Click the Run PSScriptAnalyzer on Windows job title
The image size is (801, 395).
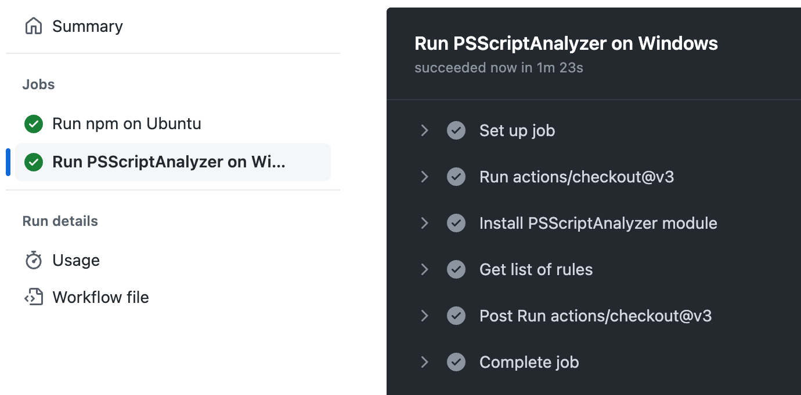566,43
